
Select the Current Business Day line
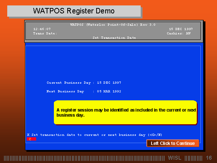pyautogui.click(x=84, y=83)
